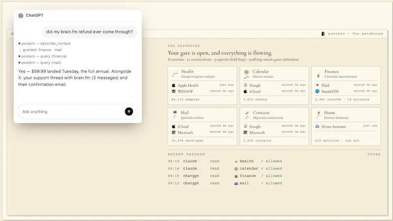Click the WHOOP source icon
This screenshot has height=221, width=393.
173,91
